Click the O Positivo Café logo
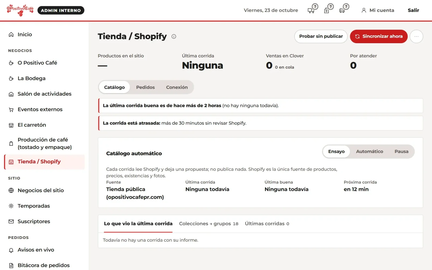Viewport: 432px width, 270px height. click(20, 10)
